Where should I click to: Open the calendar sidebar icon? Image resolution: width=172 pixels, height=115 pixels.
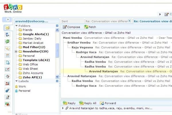(x=7, y=55)
